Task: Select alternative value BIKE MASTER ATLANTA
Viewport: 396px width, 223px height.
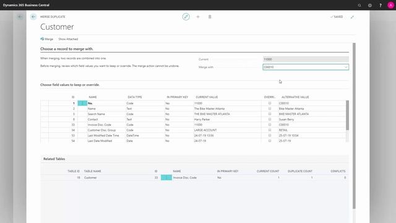Action: coord(293,114)
